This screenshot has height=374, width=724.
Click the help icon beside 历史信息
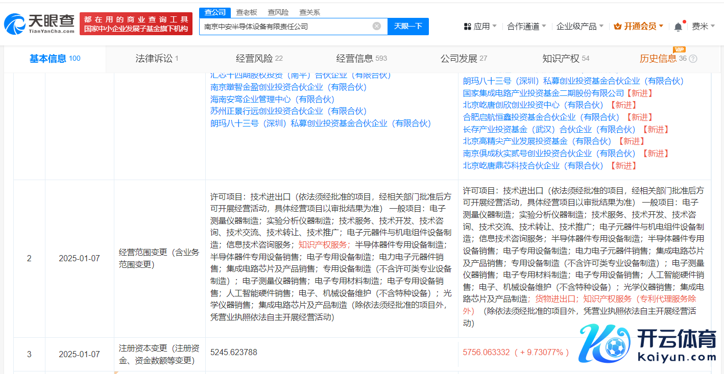[693, 59]
